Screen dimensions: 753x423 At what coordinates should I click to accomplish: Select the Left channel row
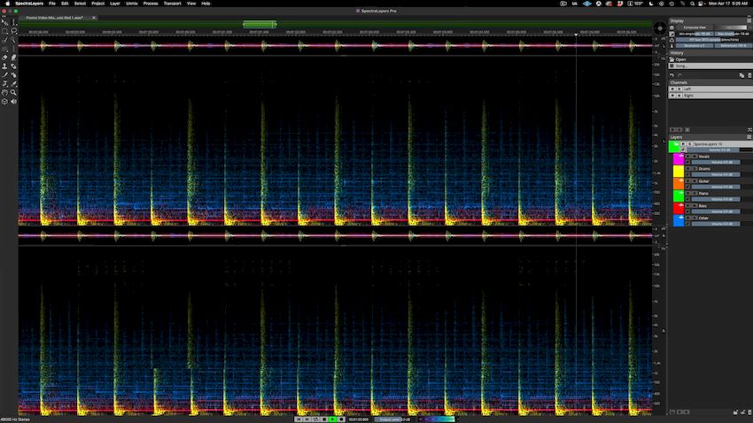click(x=710, y=88)
